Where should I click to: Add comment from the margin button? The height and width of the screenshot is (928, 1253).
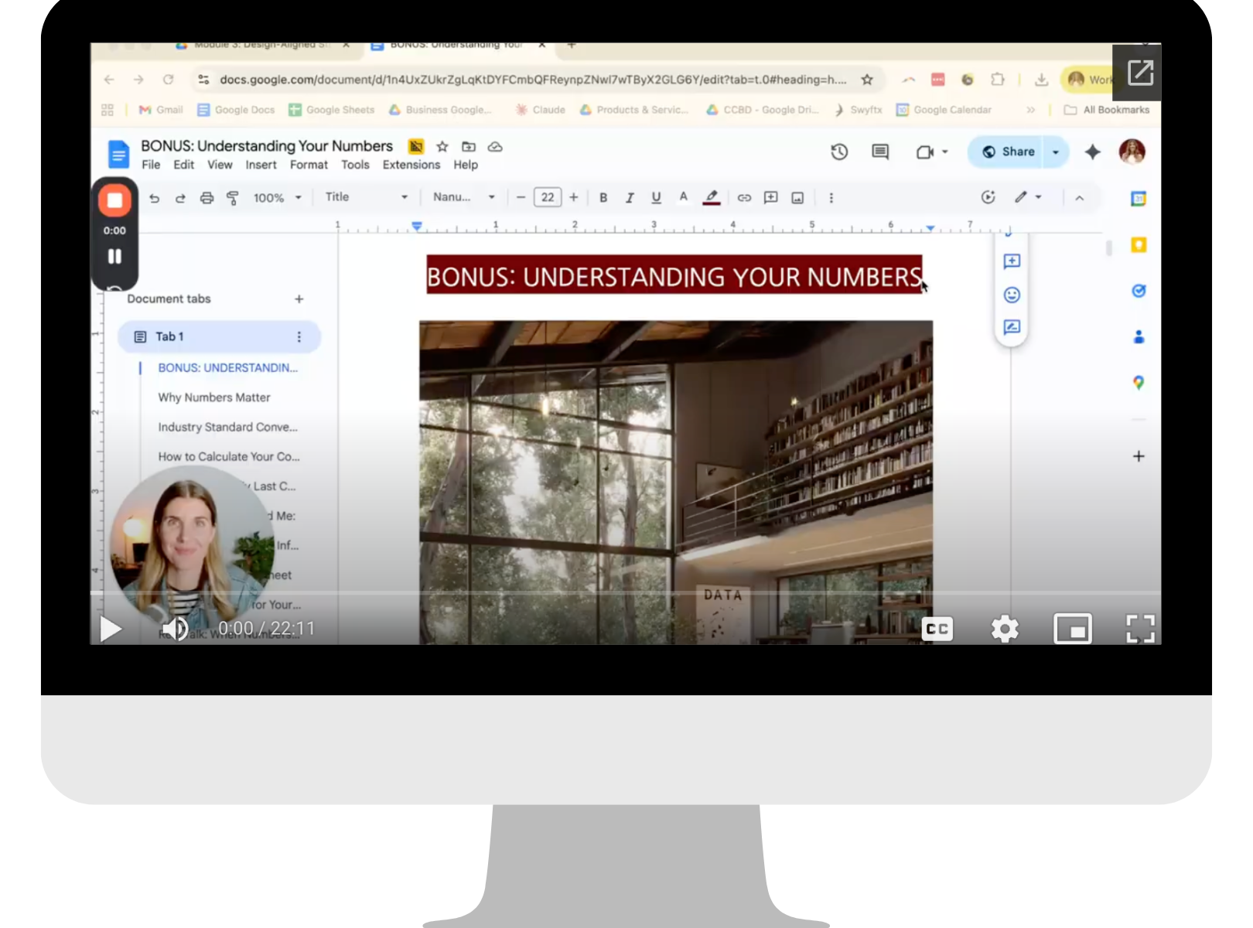(x=1012, y=261)
